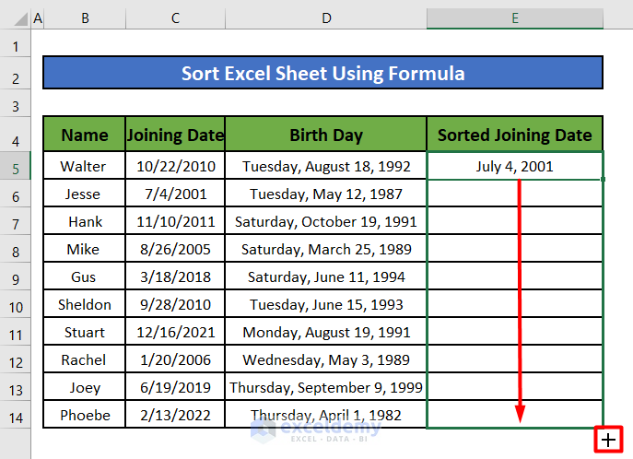Screen dimensions: 633x459
Task: Click the "Joining Date" header cell
Action: coord(175,135)
